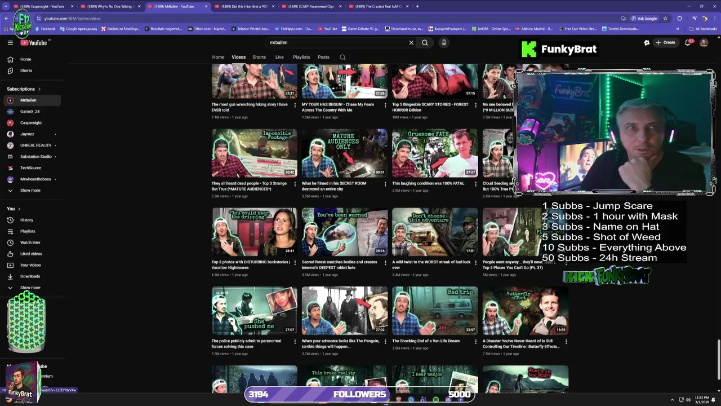The image size is (721, 406).
Task: Open Facebook bookmark
Action: [44, 29]
